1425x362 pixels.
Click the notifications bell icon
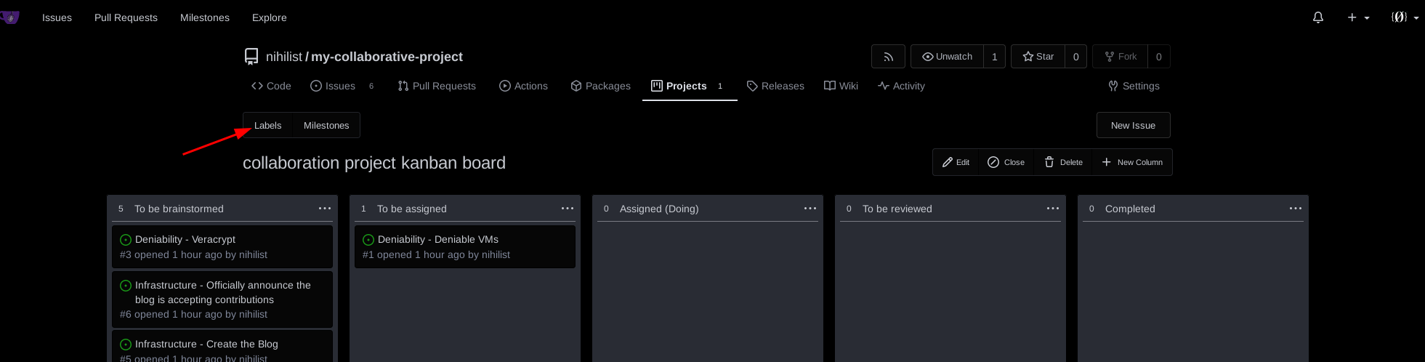(x=1317, y=17)
